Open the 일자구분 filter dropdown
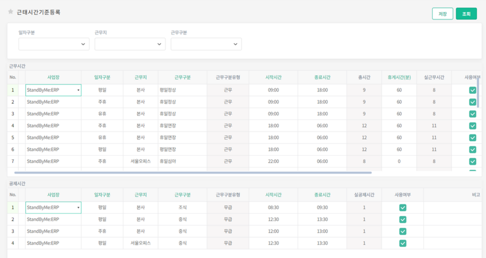This screenshot has height=258, width=486. tap(54, 44)
